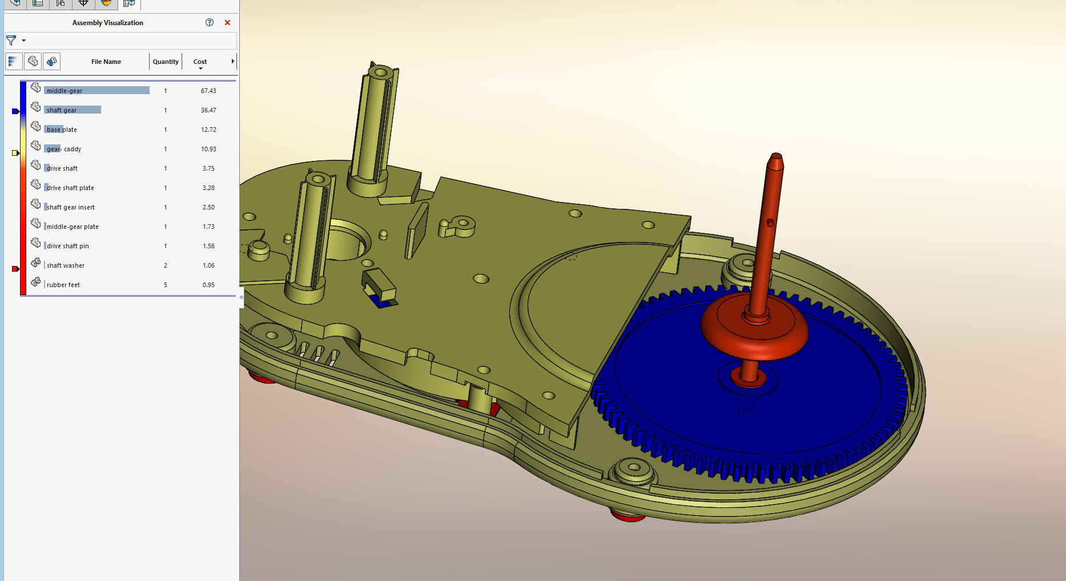Open Assembly Visualization help
Screen dimensions: 1066x581
[210, 22]
